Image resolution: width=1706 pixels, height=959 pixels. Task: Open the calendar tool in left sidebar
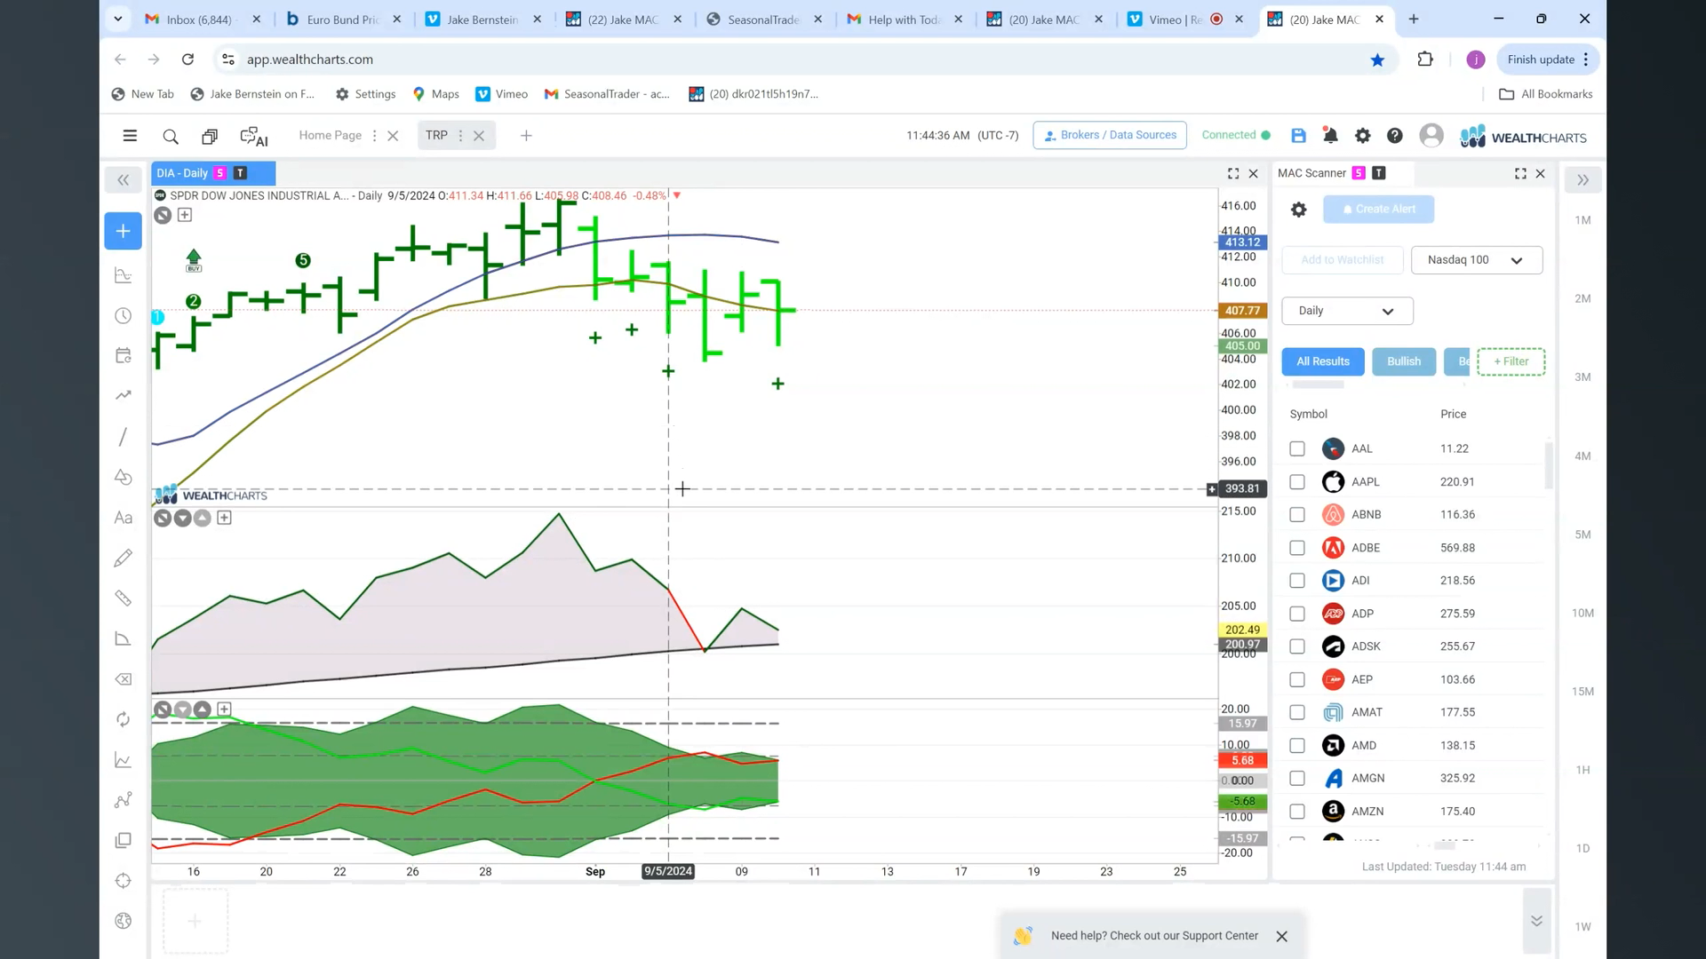click(x=124, y=355)
